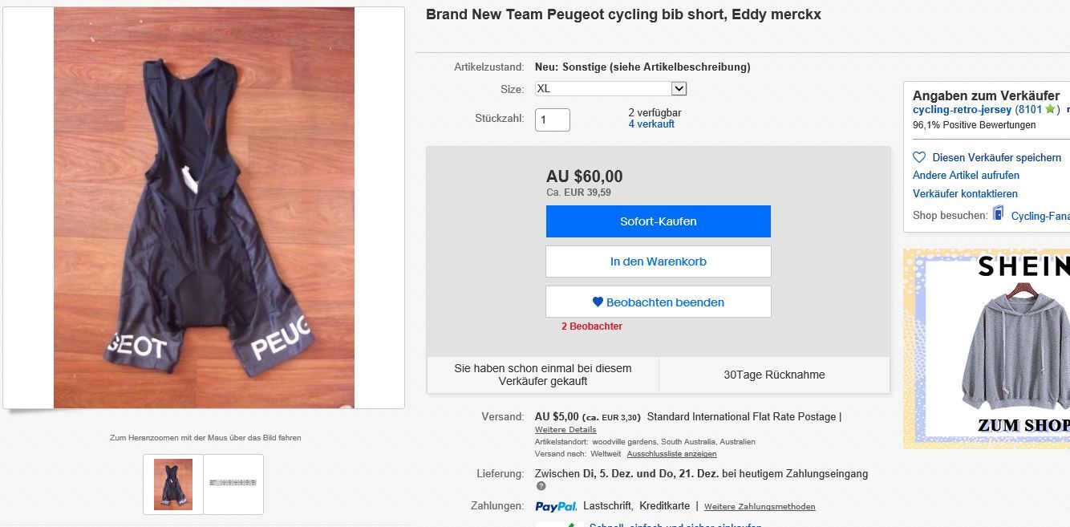Add item via In den Warenkorb
Viewport: 1070px width, 527px height.
click(x=658, y=261)
